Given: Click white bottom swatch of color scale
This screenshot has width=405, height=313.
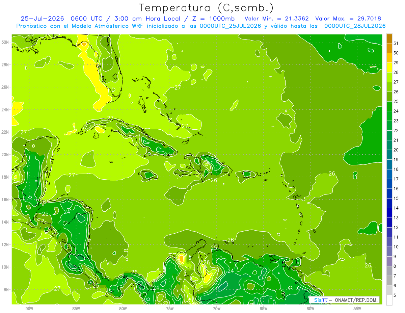Looking at the screenshot, I should (389, 300).
